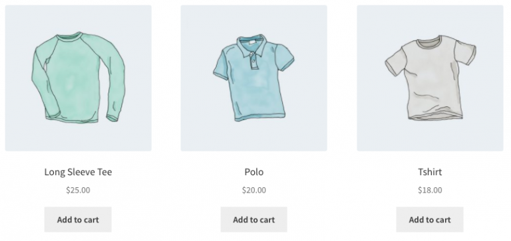Open the gray Tshirt product image
The image size is (511, 241).
pos(430,78)
